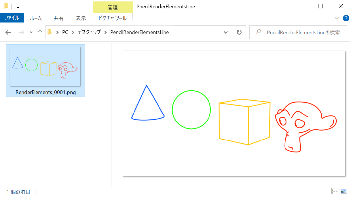351x197 pixels.
Task: Expand the address bar history dropdown
Action: point(226,32)
